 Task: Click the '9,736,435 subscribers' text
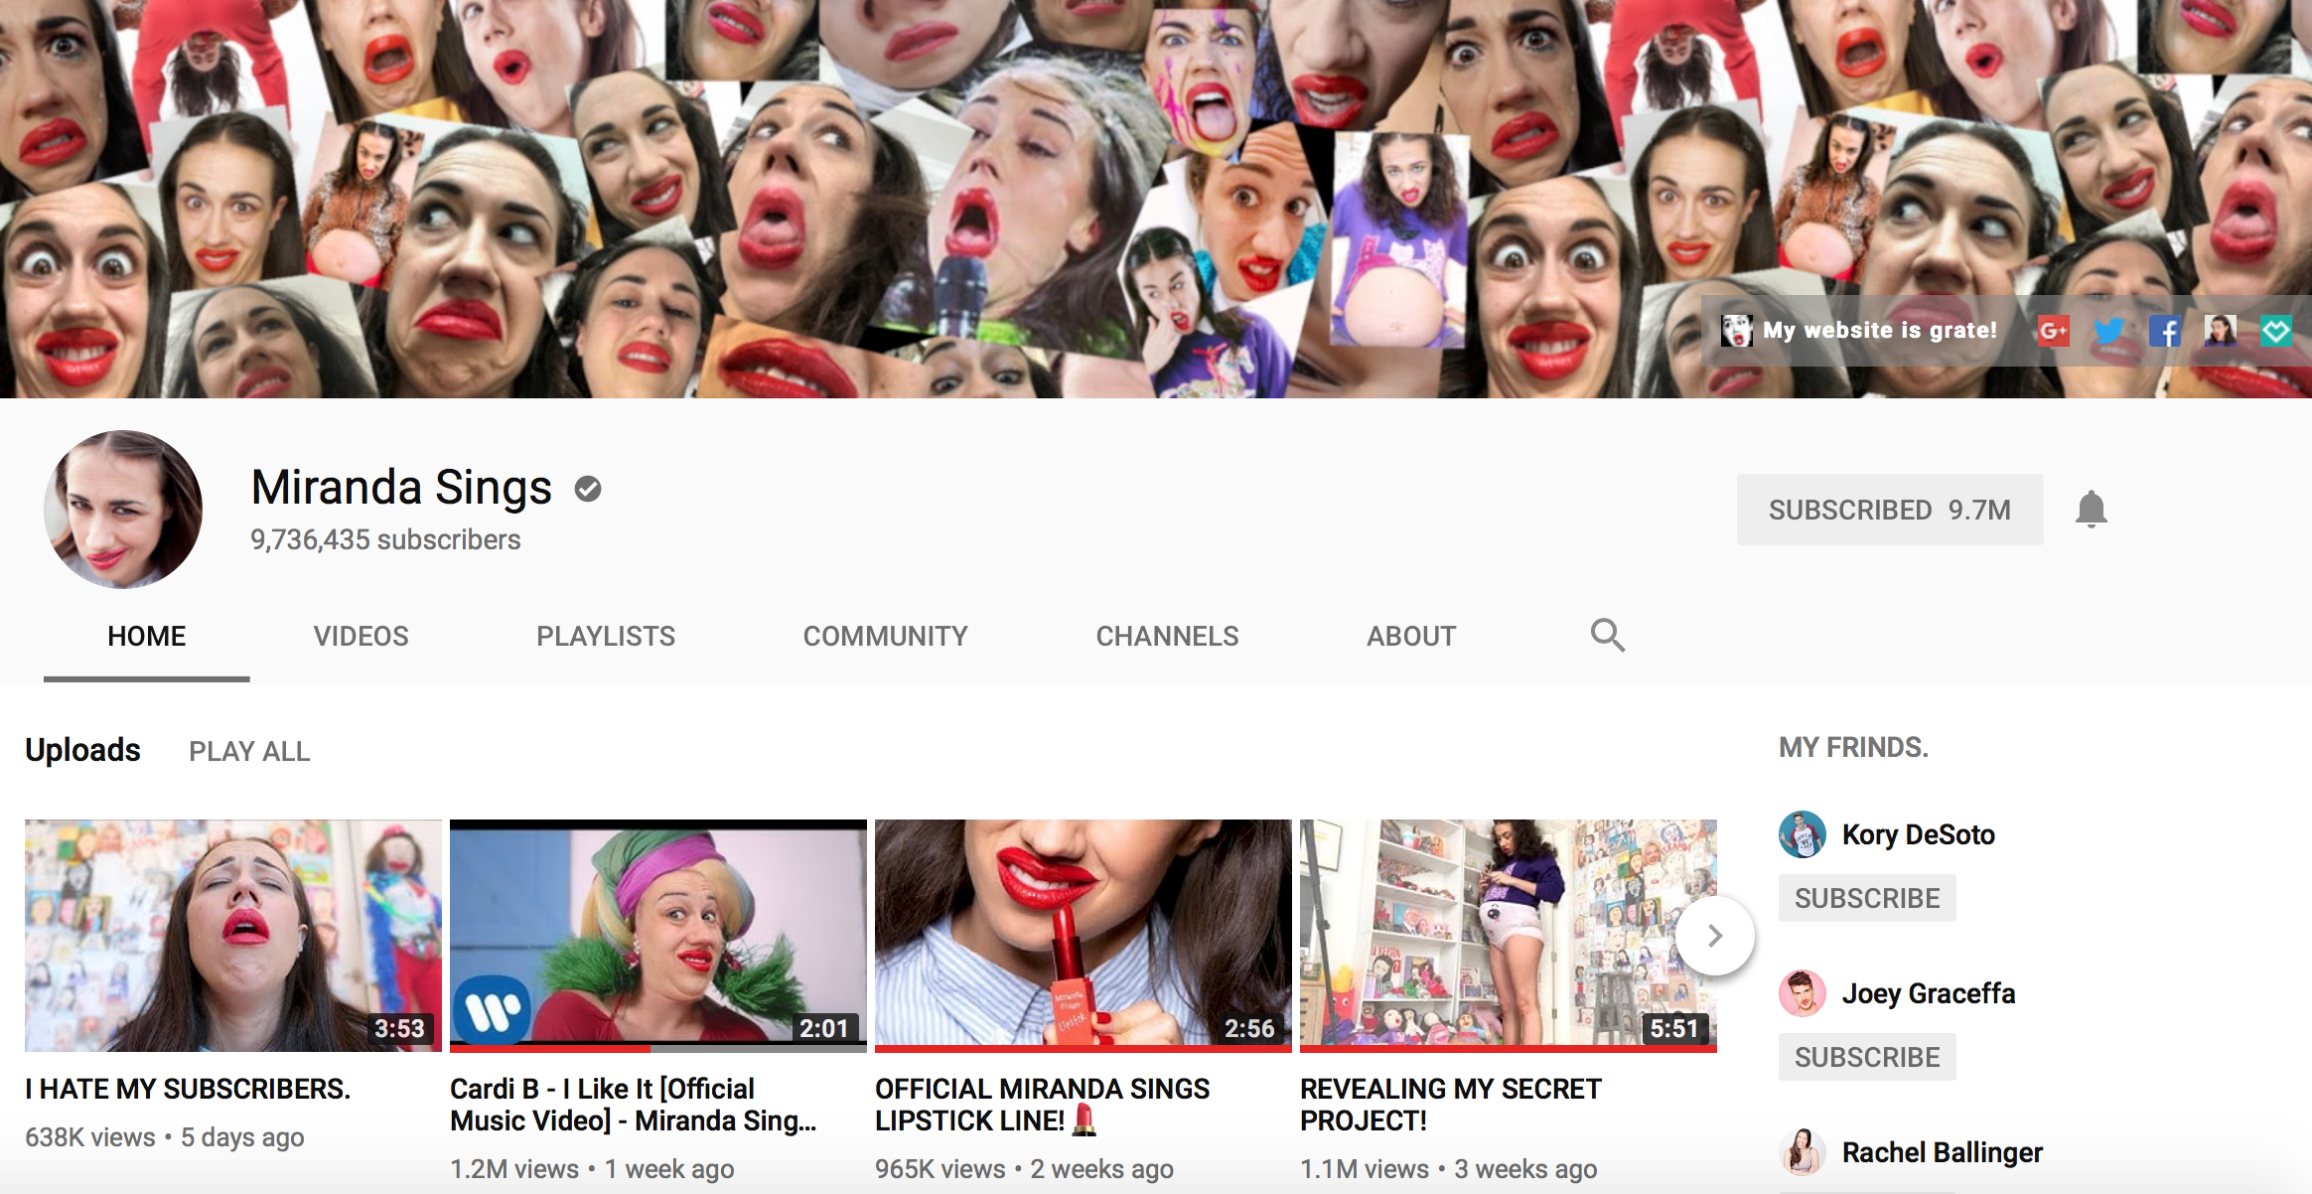coord(385,540)
